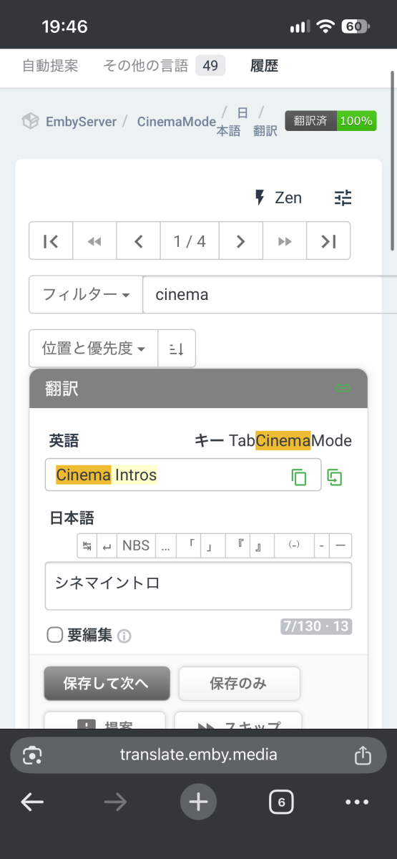
Task: Click the 保存のみ button
Action: point(239,684)
